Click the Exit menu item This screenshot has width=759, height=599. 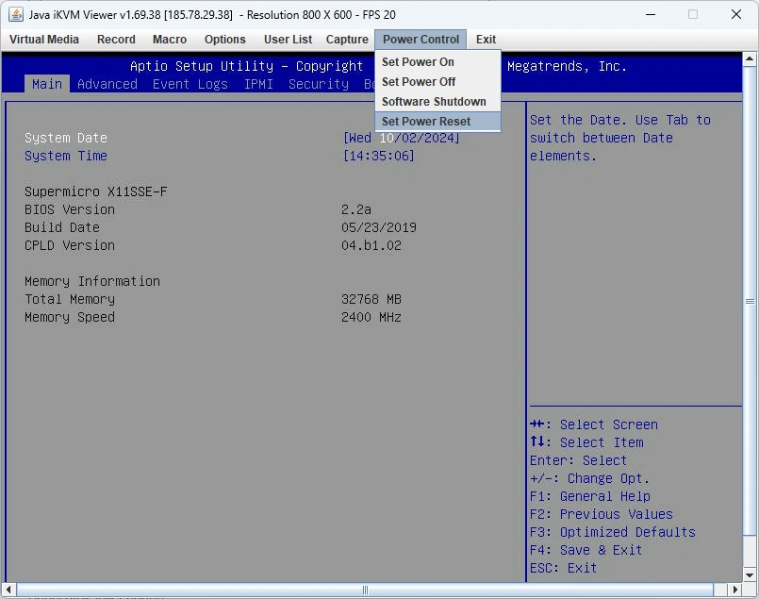click(x=486, y=40)
